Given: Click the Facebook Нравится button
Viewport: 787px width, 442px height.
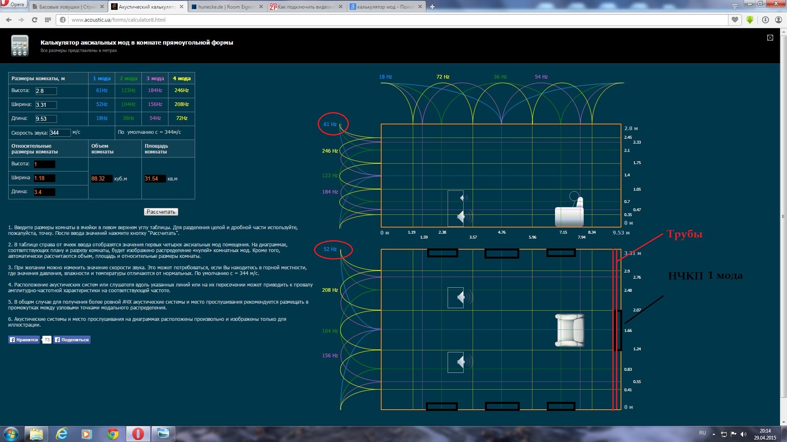Looking at the screenshot, I should point(24,340).
